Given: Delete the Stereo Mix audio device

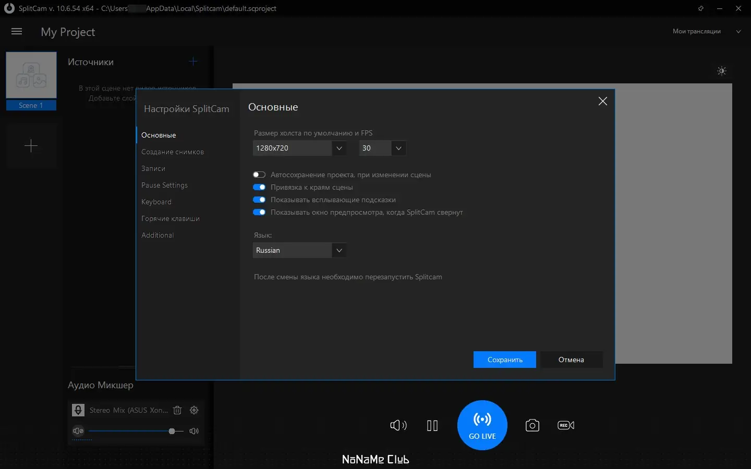Looking at the screenshot, I should coord(177,410).
